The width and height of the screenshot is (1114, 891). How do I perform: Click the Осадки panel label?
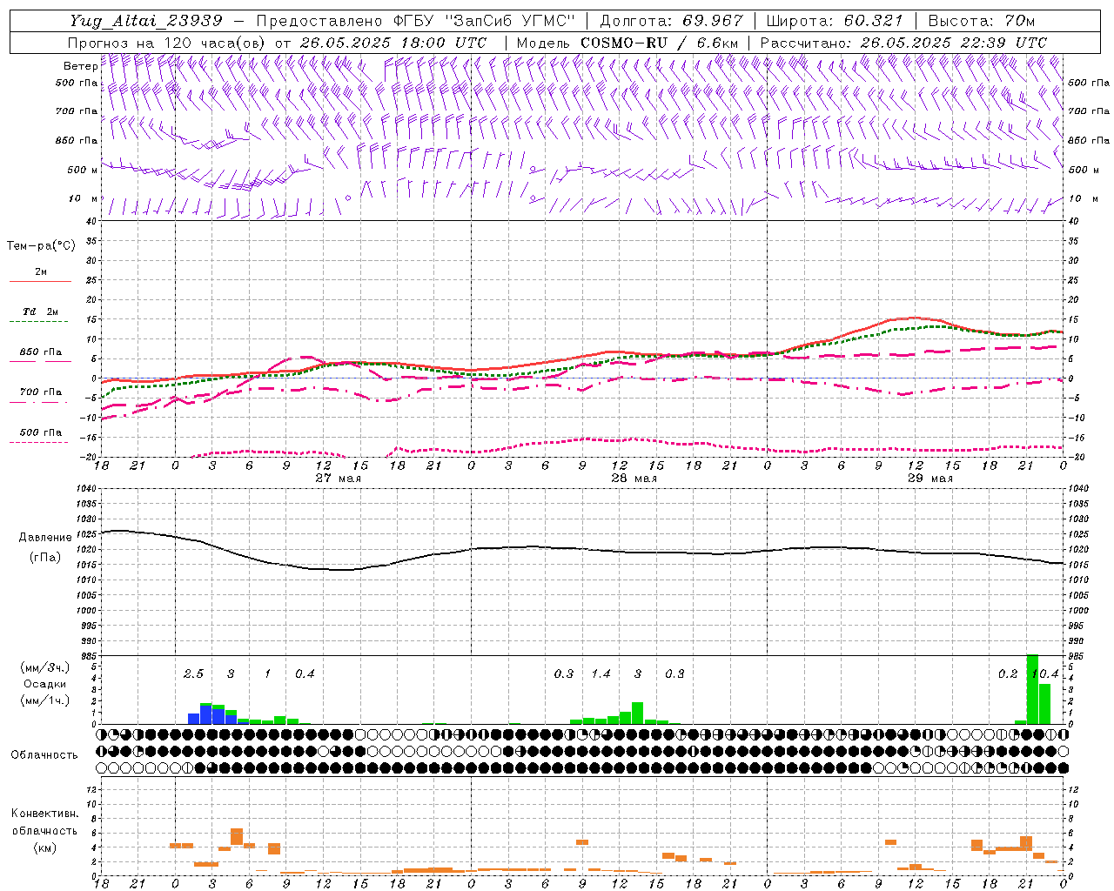[44, 684]
